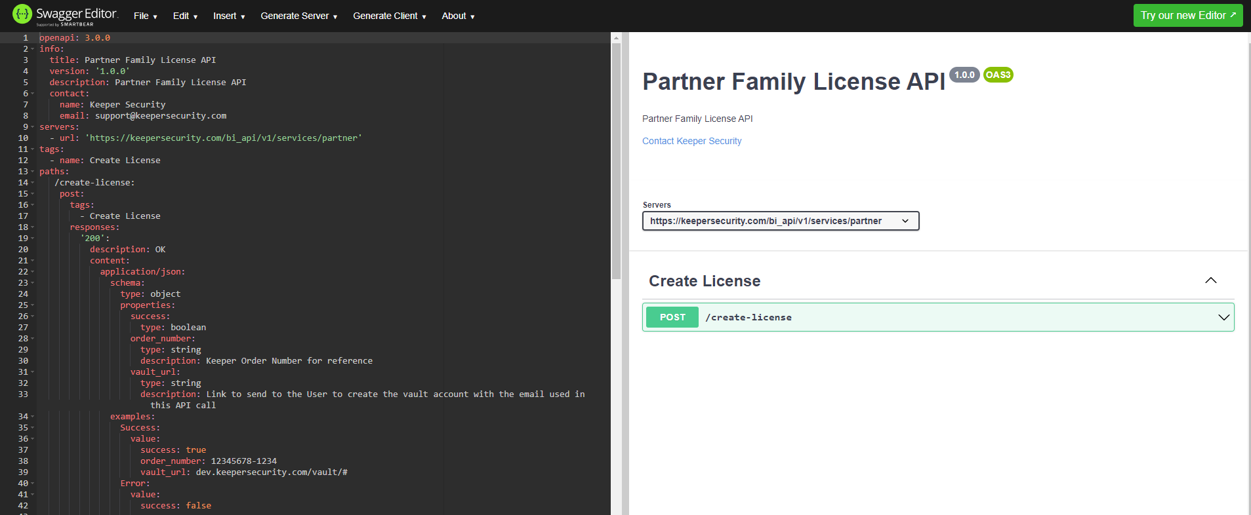Click the code editor vertical scrollbar
Viewport: 1251px width, 515px height.
(x=616, y=161)
